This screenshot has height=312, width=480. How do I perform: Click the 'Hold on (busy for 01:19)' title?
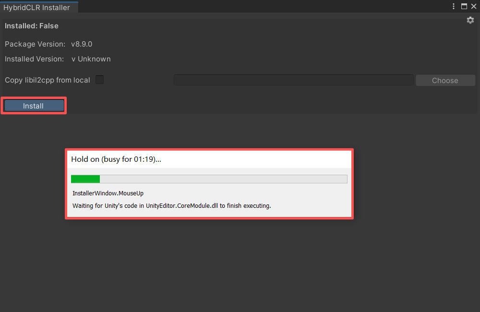click(x=116, y=159)
